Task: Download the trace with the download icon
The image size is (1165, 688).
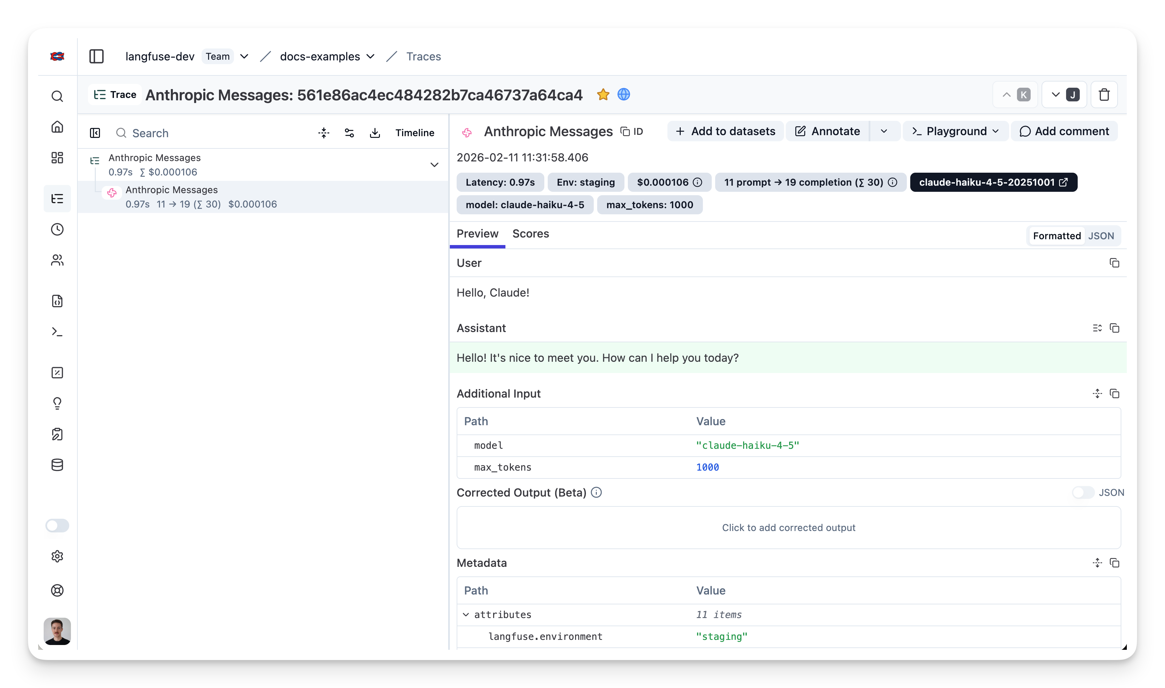Action: [x=375, y=133]
